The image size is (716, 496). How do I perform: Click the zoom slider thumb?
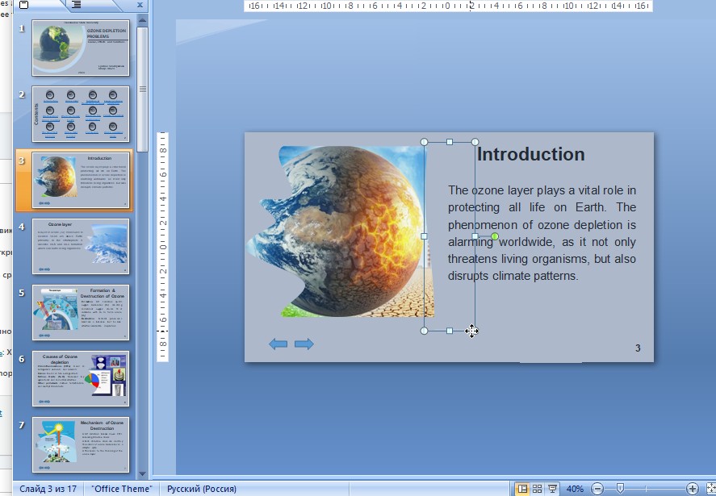(620, 489)
